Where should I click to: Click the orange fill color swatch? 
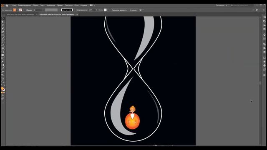15,10
